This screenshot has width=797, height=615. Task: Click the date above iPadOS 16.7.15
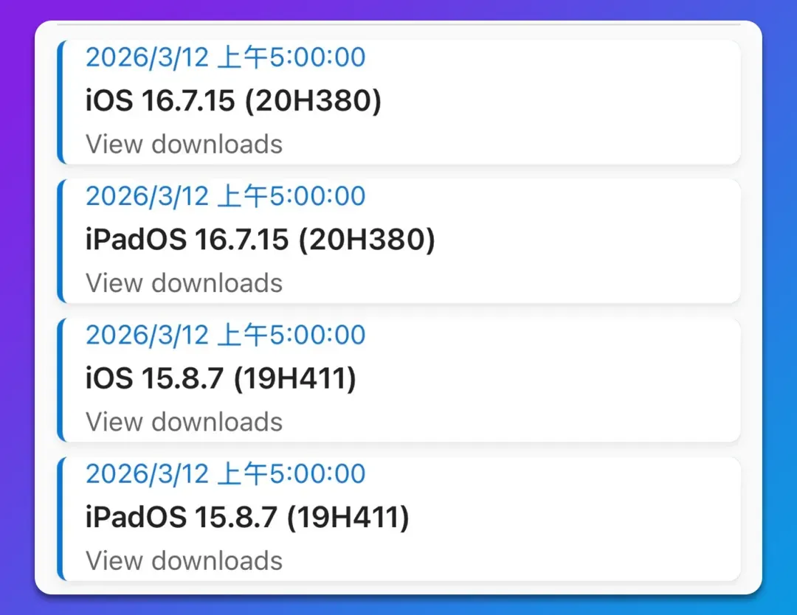[226, 196]
